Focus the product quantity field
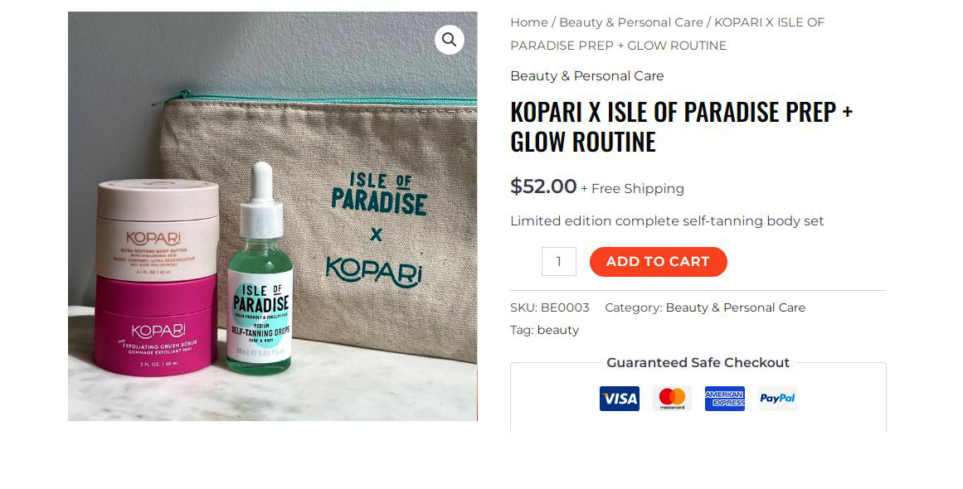This screenshot has width=963, height=489. tap(558, 262)
